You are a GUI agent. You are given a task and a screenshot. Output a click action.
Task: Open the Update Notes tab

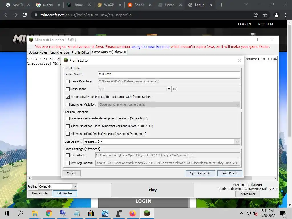click(x=38, y=52)
